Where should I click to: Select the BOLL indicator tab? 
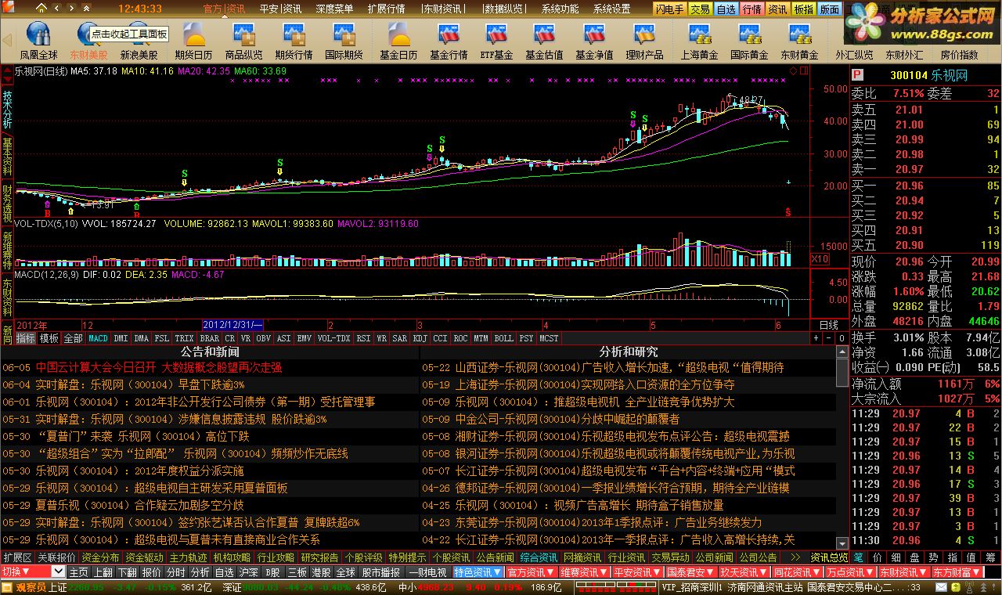(x=503, y=338)
